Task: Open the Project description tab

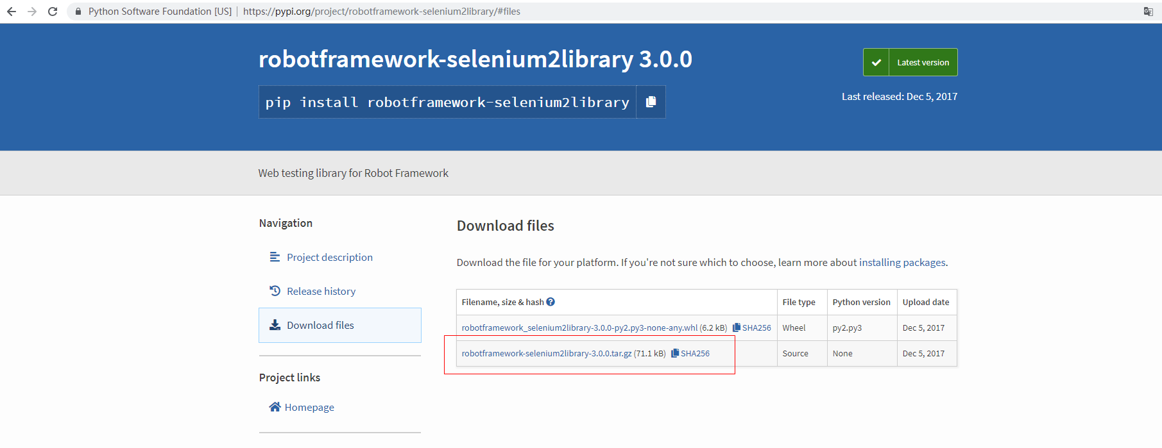Action: (329, 257)
